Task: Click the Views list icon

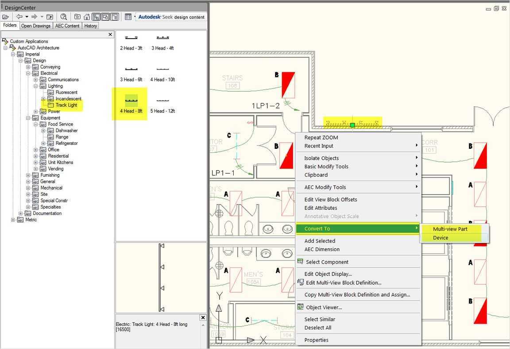Action: click(x=128, y=17)
